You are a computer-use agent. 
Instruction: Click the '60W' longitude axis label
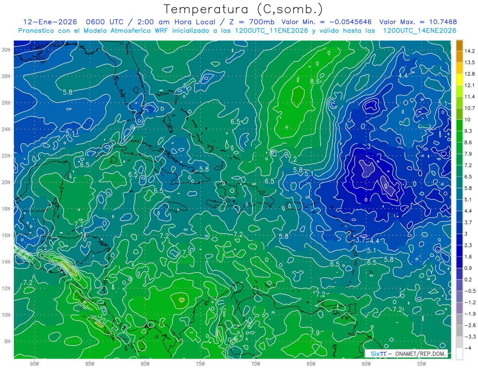pos(366,364)
